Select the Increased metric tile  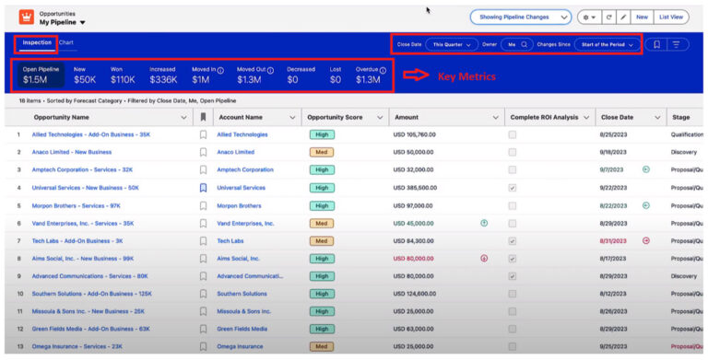(x=163, y=75)
